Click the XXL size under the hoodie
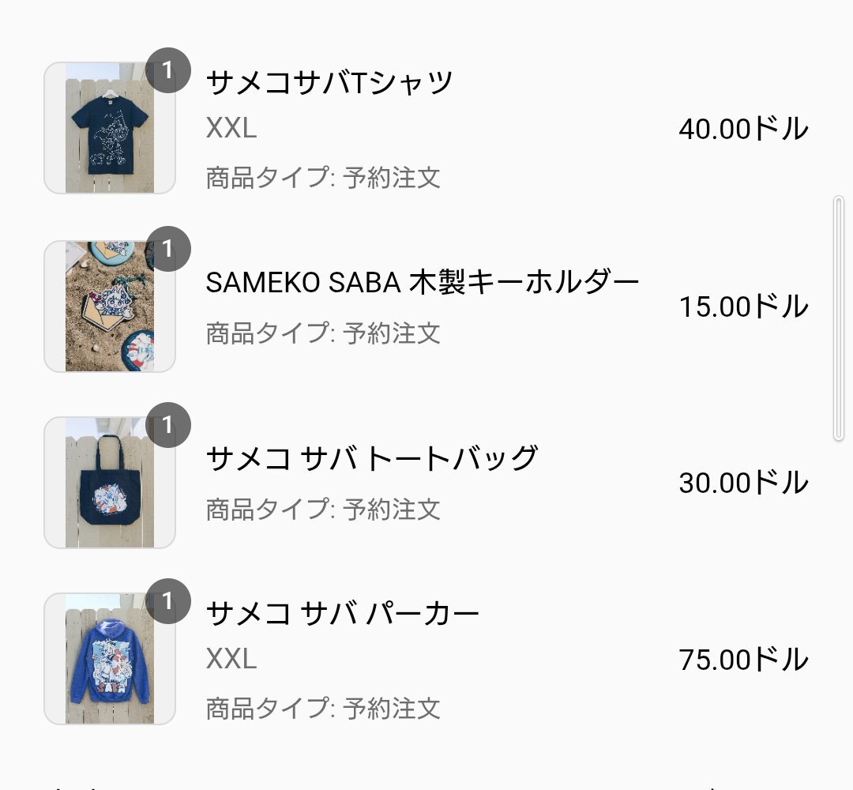 pos(231,659)
